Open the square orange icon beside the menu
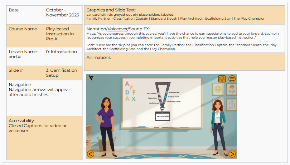 pos(222,79)
